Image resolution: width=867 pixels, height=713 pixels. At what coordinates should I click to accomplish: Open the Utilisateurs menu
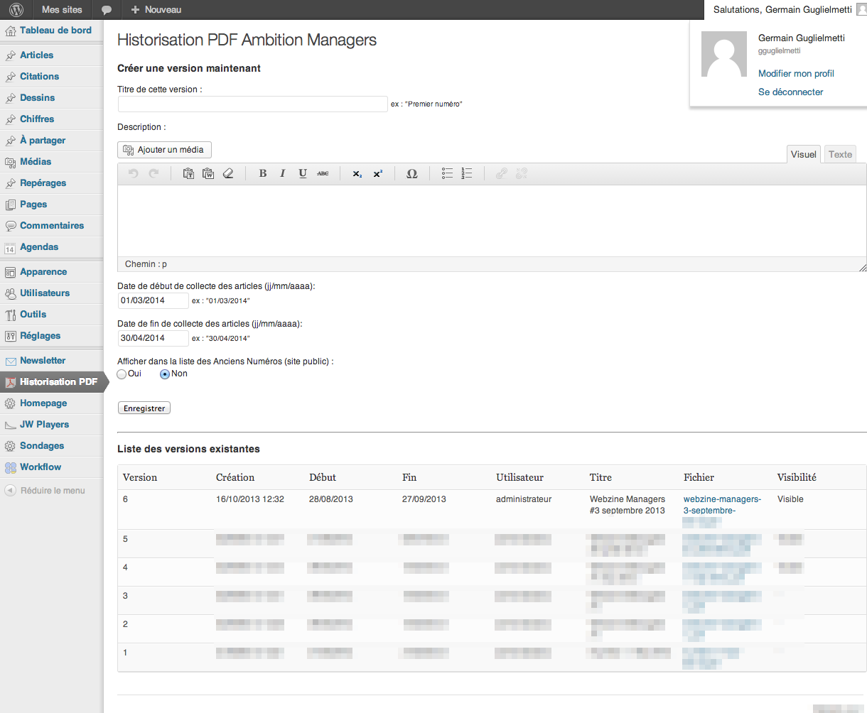point(51,293)
